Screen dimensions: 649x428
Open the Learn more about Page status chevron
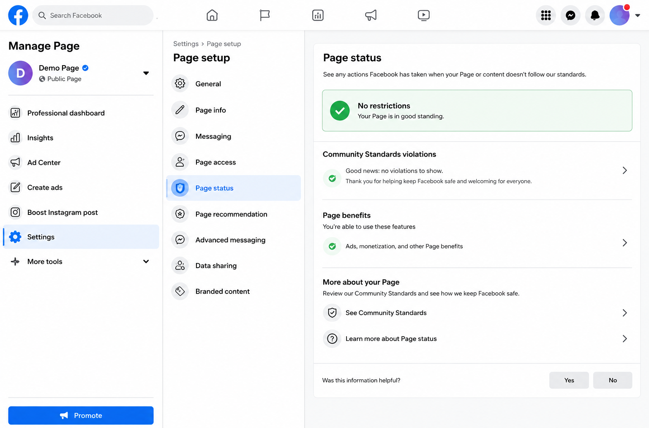(624, 339)
